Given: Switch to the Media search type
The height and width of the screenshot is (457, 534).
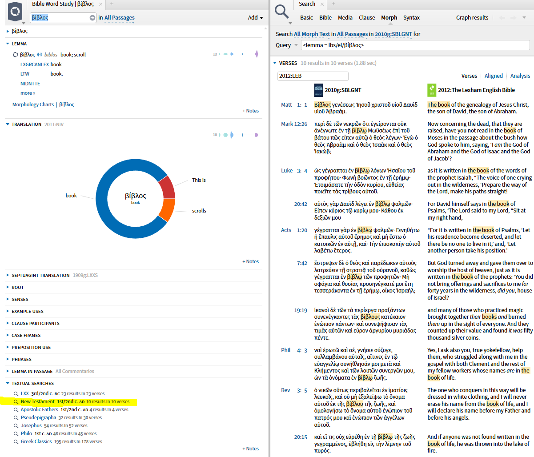Looking at the screenshot, I should [345, 18].
